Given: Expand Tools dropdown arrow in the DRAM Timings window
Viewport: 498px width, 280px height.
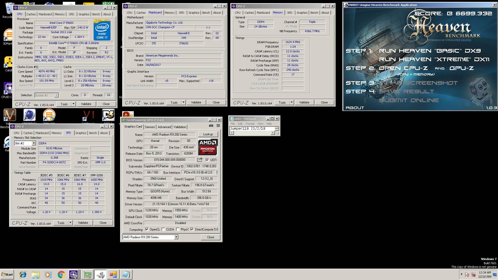Looking at the screenshot, I should tap(292, 102).
